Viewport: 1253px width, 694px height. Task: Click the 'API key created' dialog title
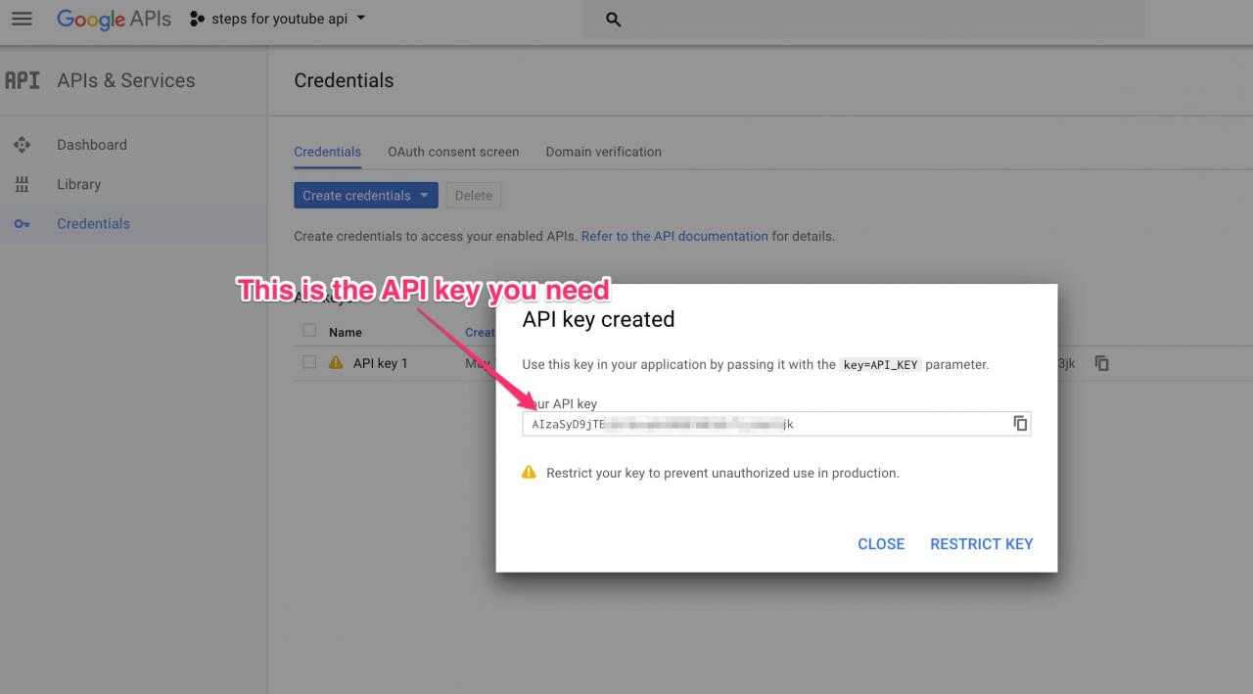[x=598, y=319]
